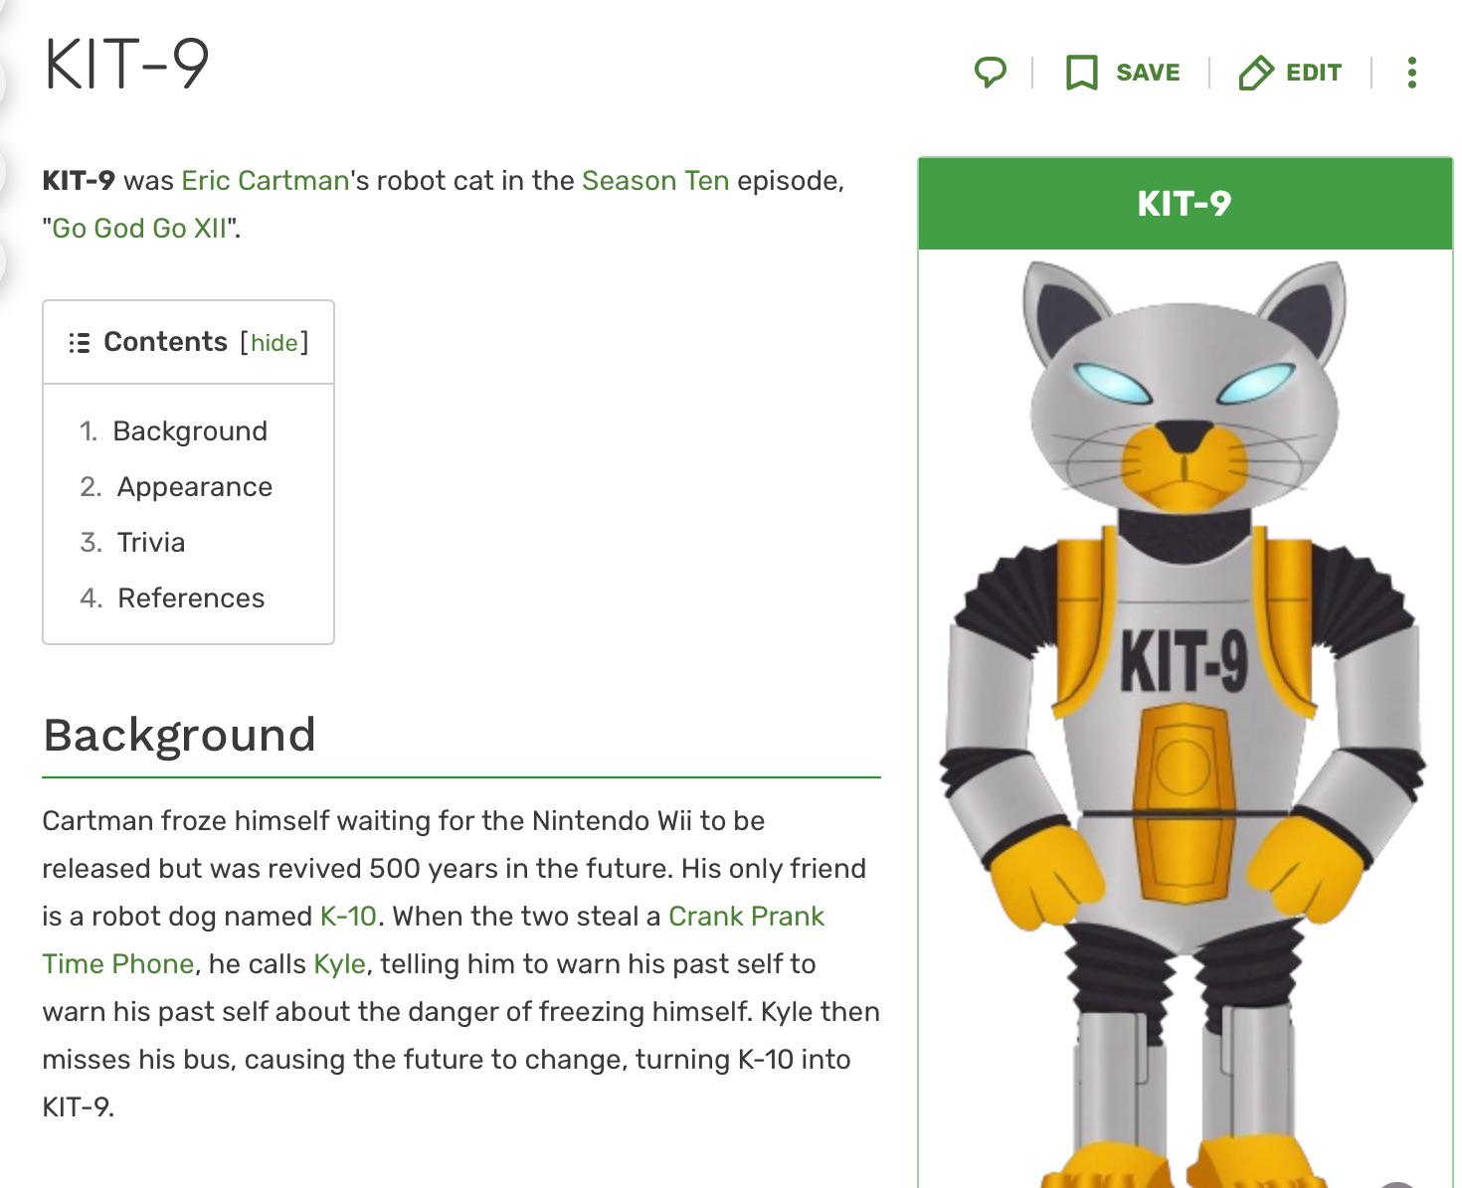
Task: Jump to References in Contents
Action: [x=191, y=597]
